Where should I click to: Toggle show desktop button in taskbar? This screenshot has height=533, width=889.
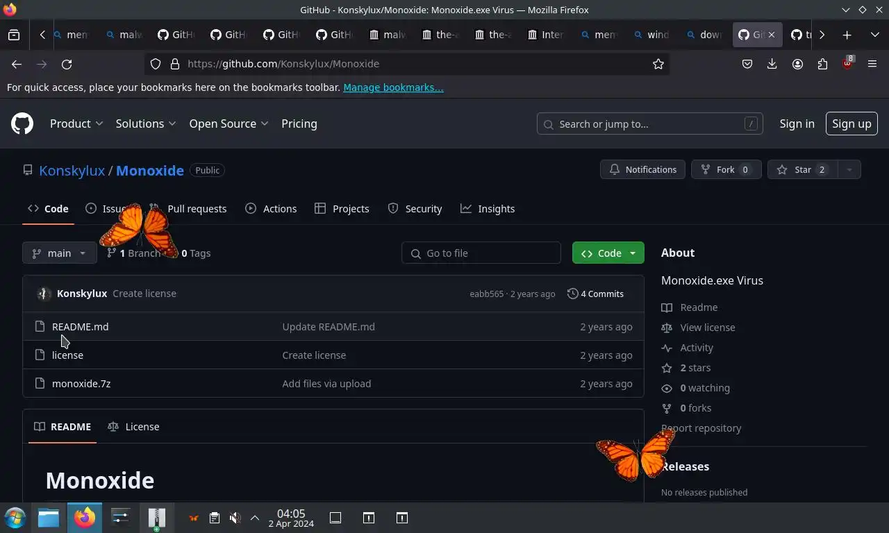point(335,518)
